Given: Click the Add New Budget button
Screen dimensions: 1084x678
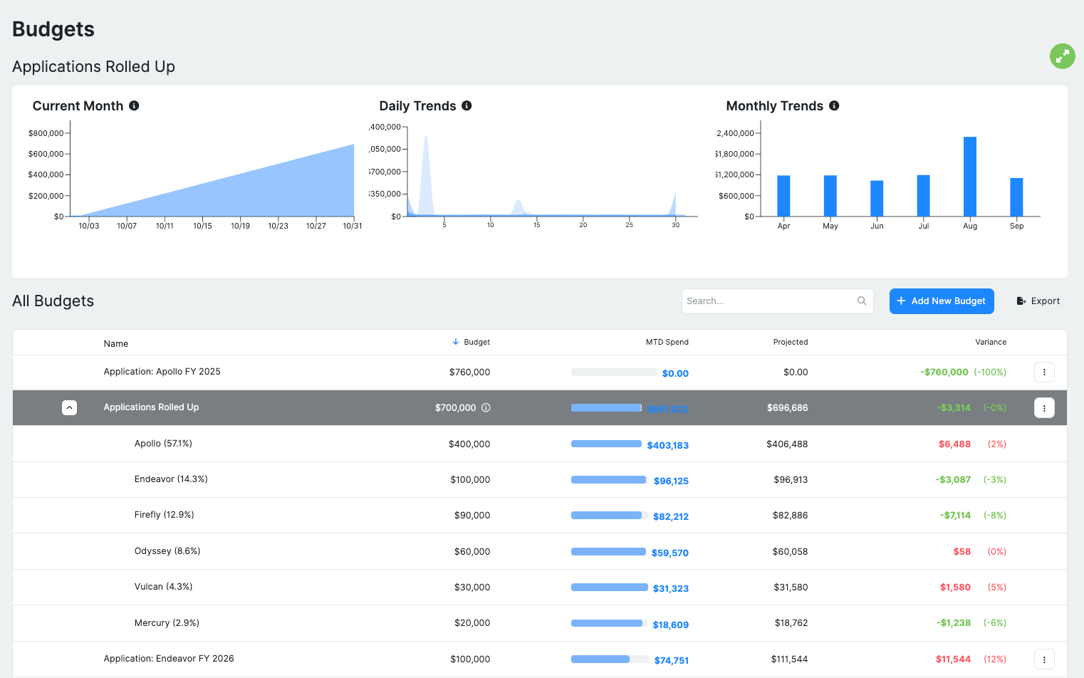Looking at the screenshot, I should coord(941,301).
